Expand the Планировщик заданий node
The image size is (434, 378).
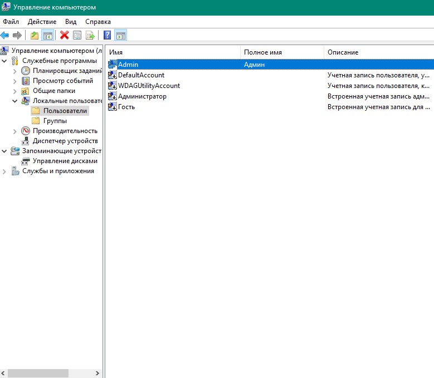click(x=15, y=71)
